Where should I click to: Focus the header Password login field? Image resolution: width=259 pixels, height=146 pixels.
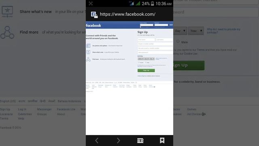pyautogui.click(x=161, y=25)
